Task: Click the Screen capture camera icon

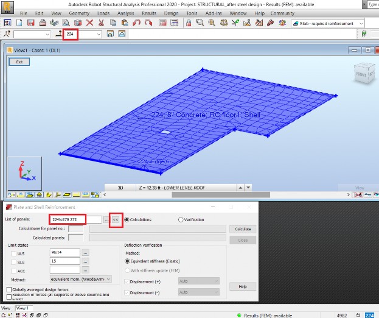Action: pos(78,23)
